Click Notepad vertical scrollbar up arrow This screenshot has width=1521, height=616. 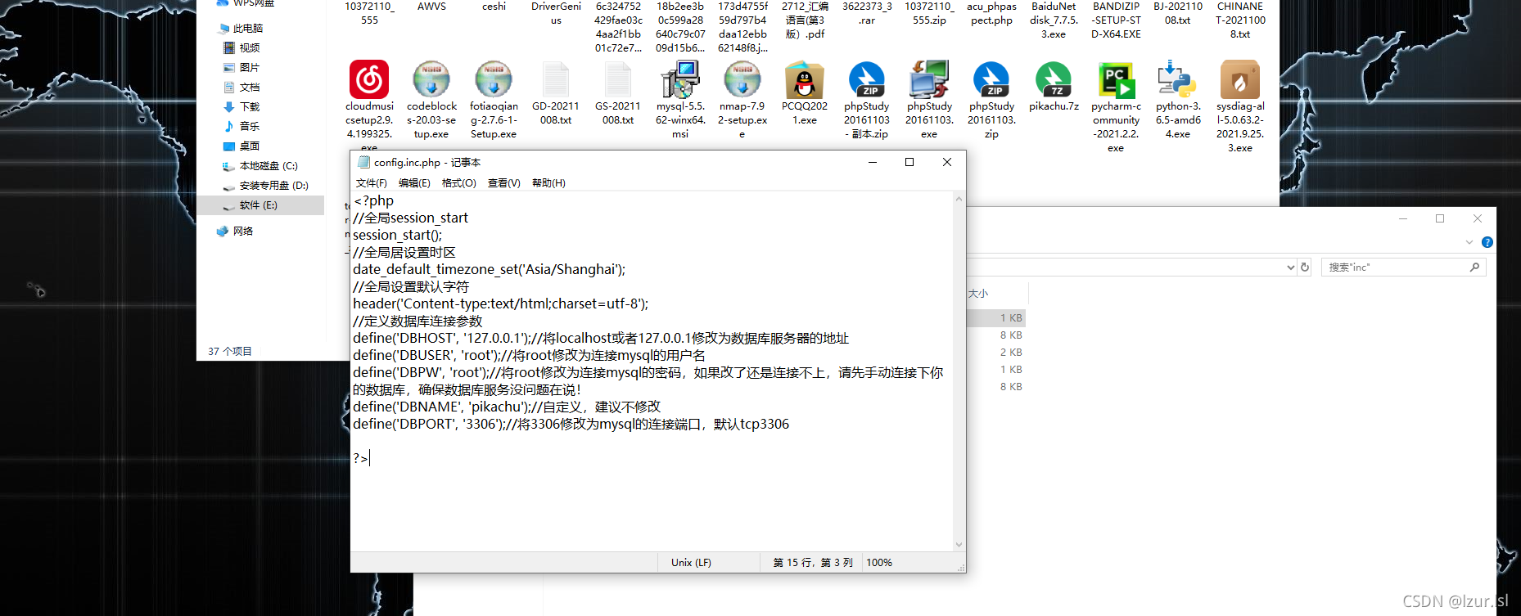[x=959, y=198]
